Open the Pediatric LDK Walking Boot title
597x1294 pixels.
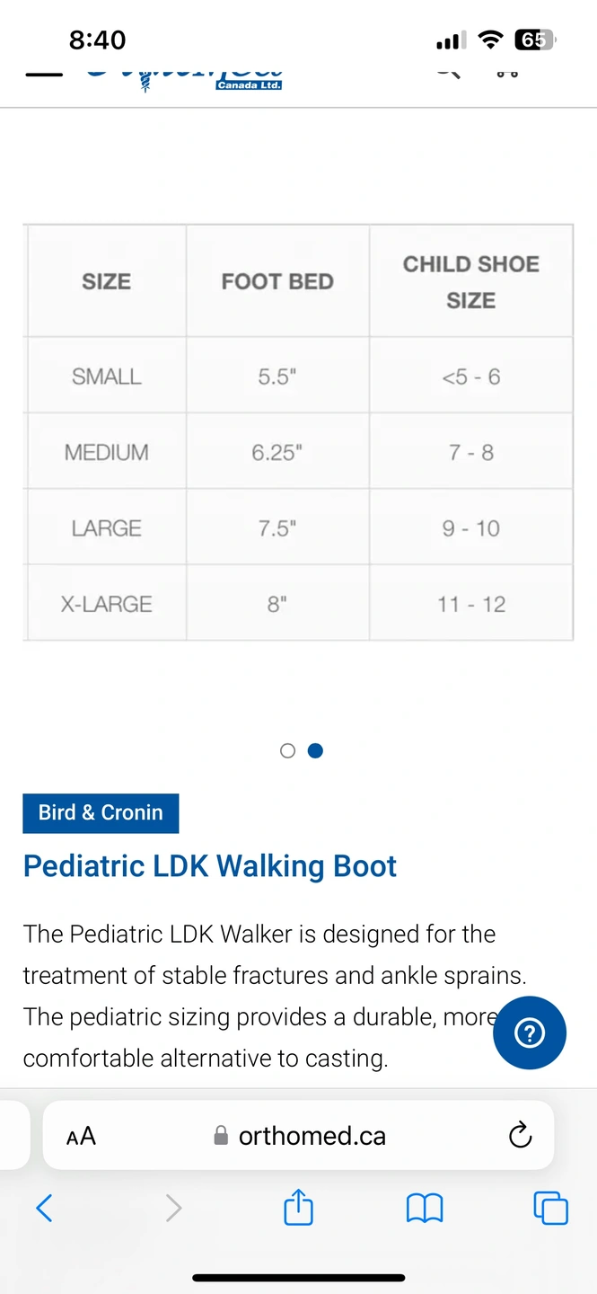click(x=210, y=866)
